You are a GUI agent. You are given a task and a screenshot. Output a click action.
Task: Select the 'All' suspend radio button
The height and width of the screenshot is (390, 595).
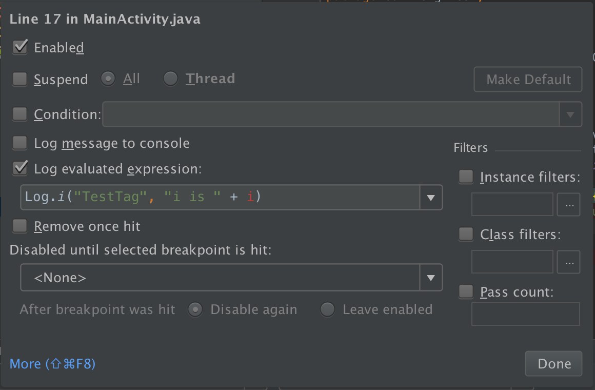pos(108,79)
